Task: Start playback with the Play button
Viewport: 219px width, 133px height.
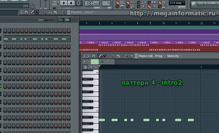Action: click(x=64, y=3)
